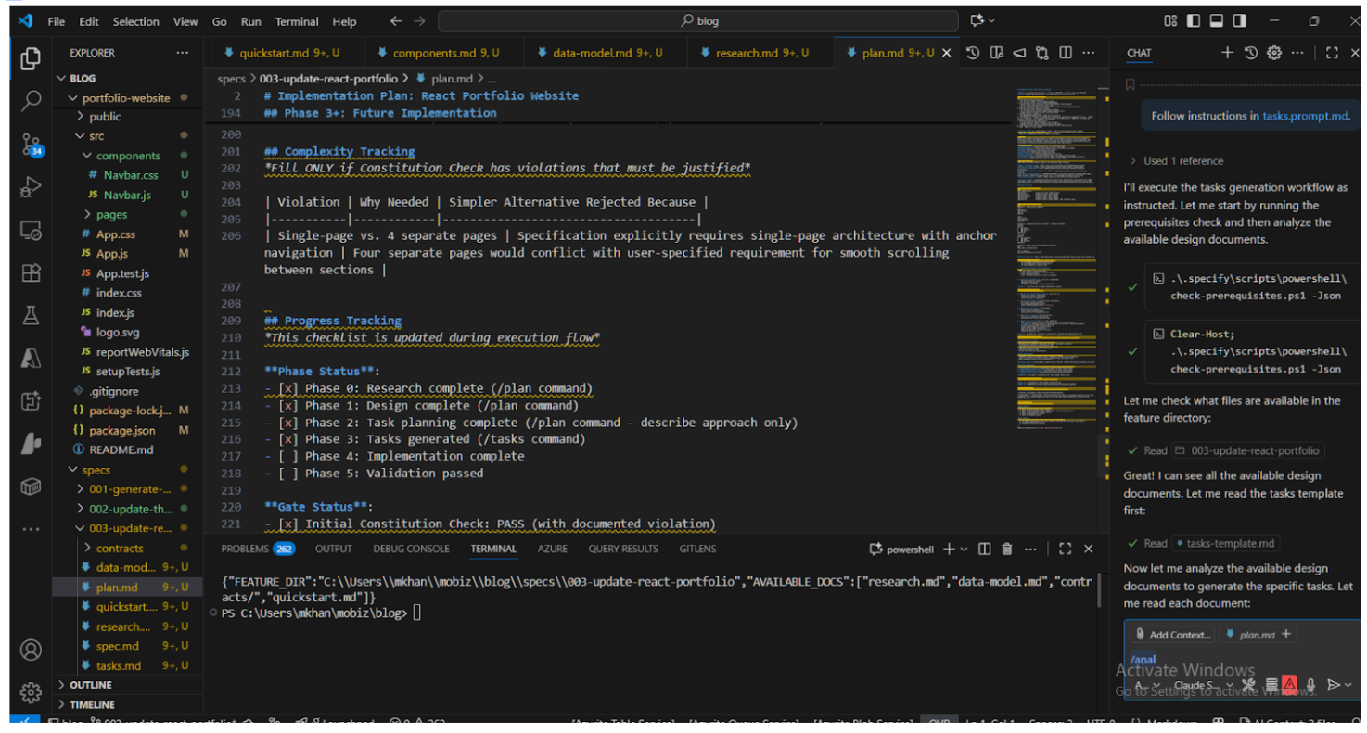Open the PROBLEMS panel tab
The height and width of the screenshot is (733, 1367).
pos(258,549)
